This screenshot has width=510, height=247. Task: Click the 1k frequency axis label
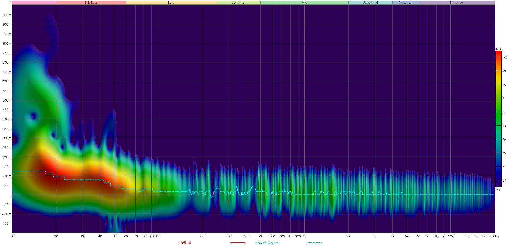coord(304,236)
